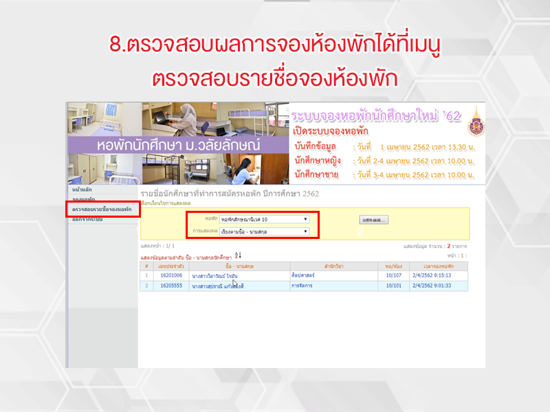Click room 10/107 cell in row 1
The image size is (550, 412).
(393, 275)
